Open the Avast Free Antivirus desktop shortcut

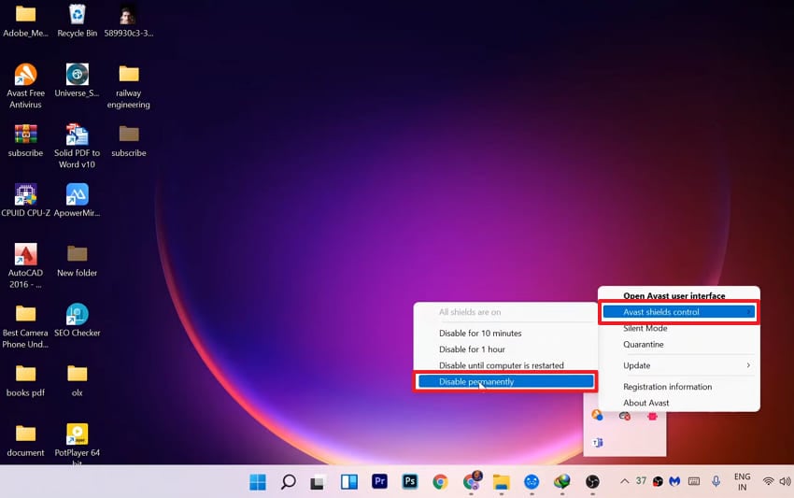(x=25, y=85)
